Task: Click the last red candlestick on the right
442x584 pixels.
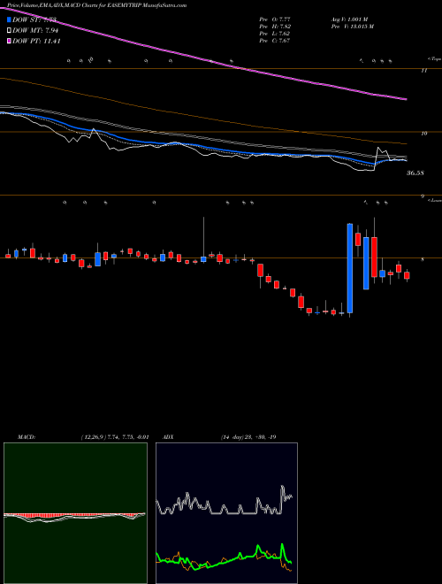Action: tap(407, 275)
